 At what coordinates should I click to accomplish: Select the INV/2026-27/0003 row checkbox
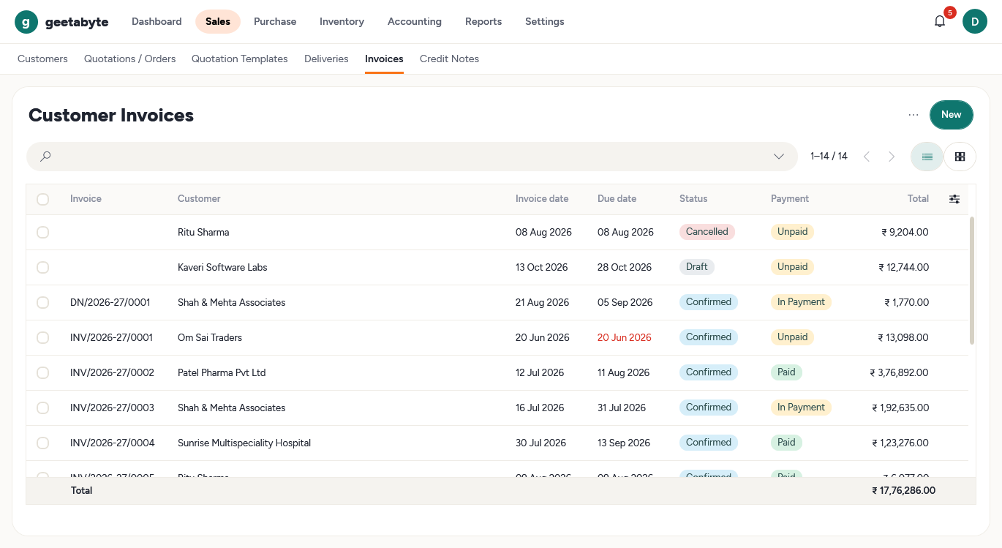[42, 408]
